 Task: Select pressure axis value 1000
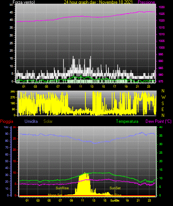coord(162,48)
